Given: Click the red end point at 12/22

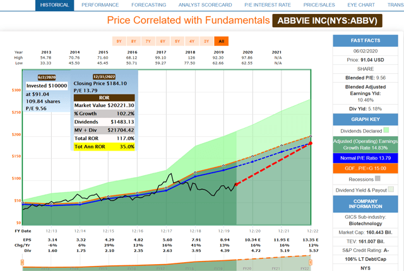Looking at the screenshot, I should (311, 143).
